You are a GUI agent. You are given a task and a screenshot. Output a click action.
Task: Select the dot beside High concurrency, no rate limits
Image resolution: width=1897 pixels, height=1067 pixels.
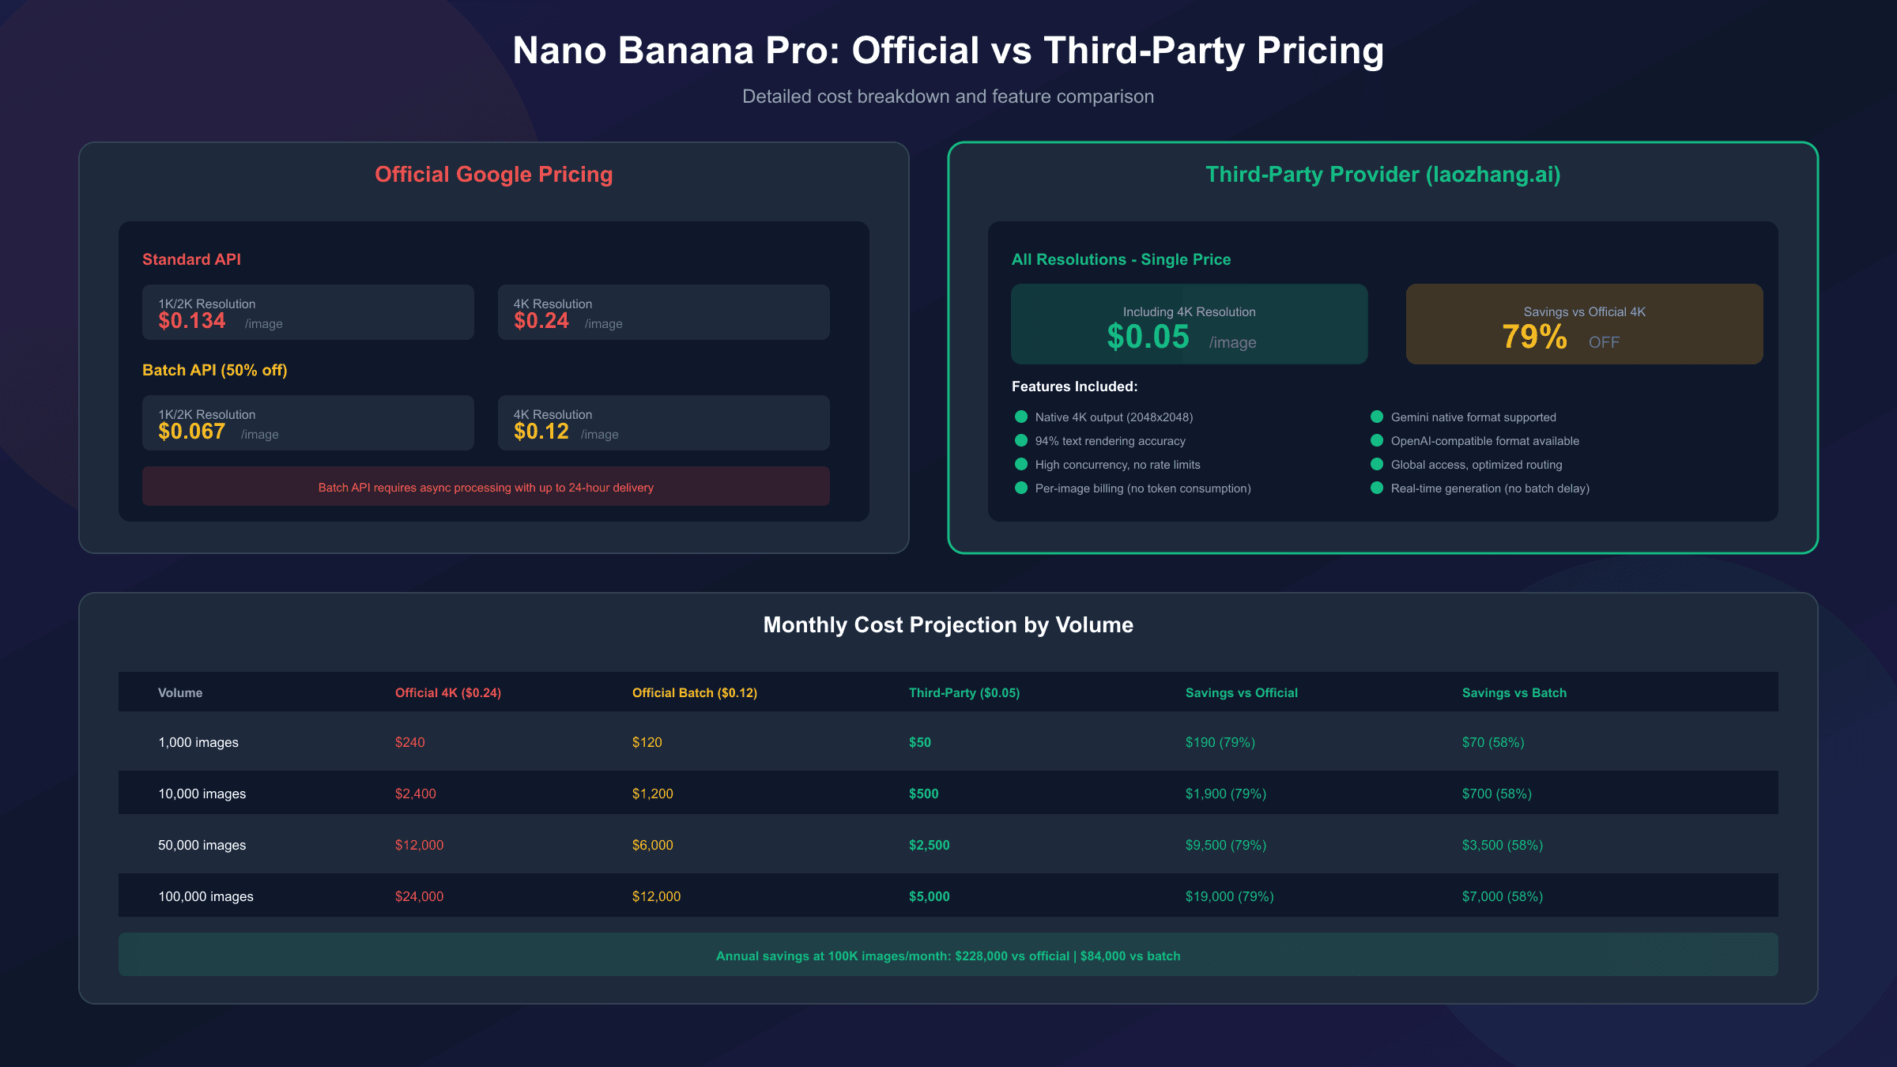pyautogui.click(x=1021, y=464)
